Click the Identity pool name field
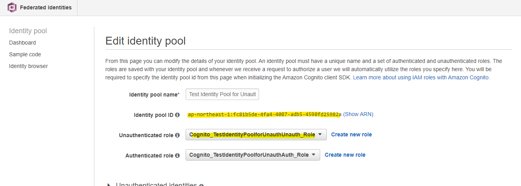 [x=222, y=94]
